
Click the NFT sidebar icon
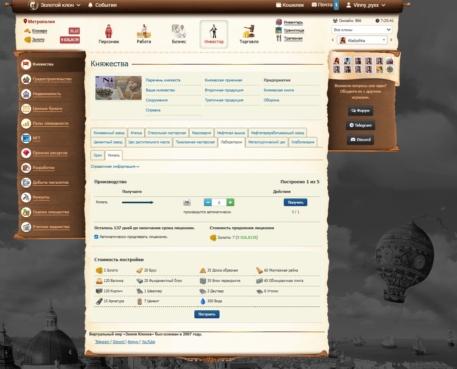(26, 138)
